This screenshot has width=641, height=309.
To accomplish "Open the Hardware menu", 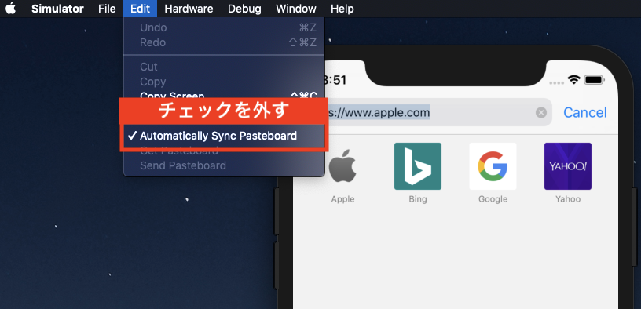I will click(189, 9).
